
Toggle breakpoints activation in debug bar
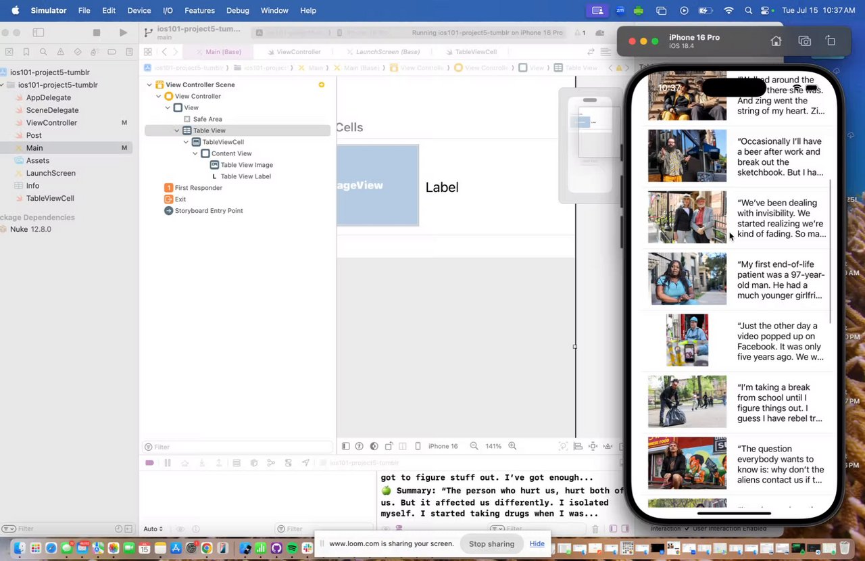pos(149,463)
